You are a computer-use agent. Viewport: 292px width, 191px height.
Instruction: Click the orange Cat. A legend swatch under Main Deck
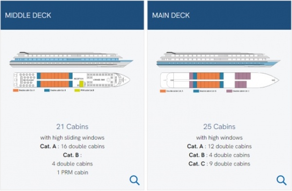[163, 91]
